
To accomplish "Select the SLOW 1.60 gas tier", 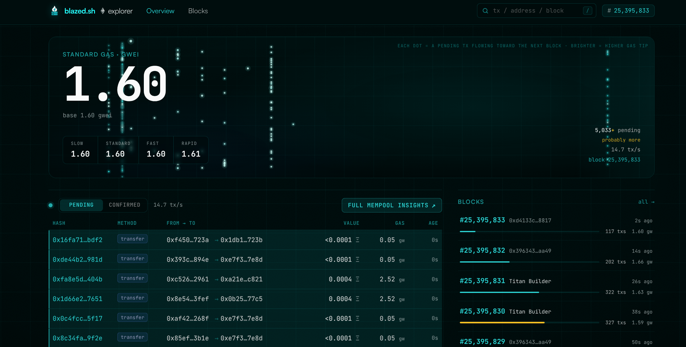I will [x=81, y=150].
